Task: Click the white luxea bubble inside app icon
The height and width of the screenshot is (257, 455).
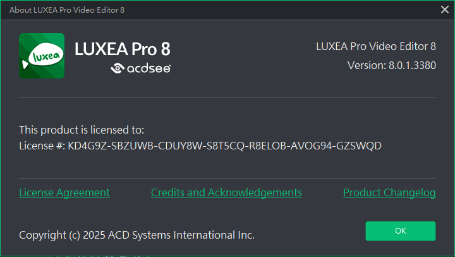Action: click(x=45, y=55)
